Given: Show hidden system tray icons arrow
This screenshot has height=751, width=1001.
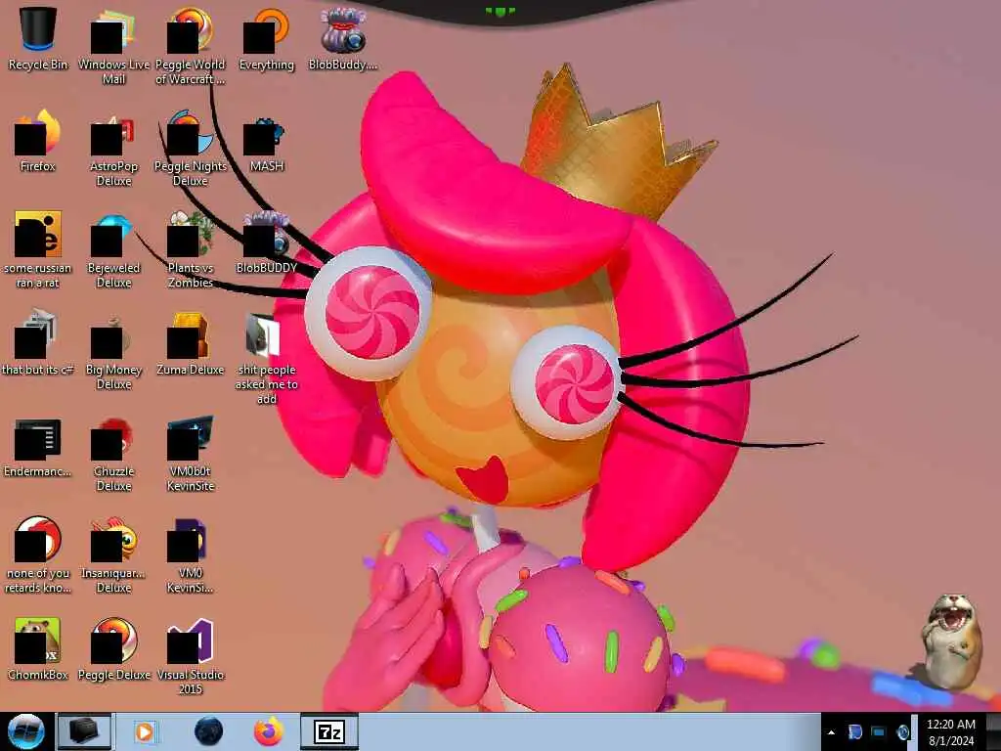Looking at the screenshot, I should click(x=831, y=732).
